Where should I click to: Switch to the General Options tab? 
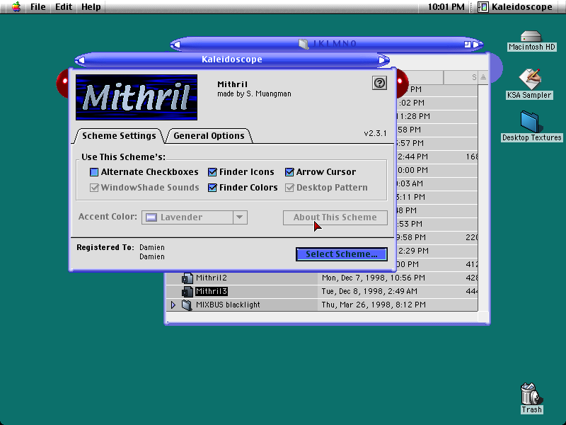[209, 136]
